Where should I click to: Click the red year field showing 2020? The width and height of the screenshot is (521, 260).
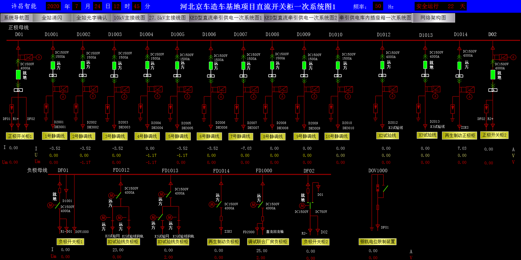click(x=53, y=6)
